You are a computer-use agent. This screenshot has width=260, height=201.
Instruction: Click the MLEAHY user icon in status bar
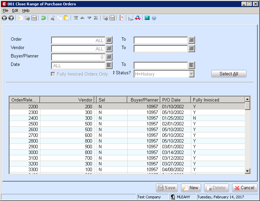point(173,197)
